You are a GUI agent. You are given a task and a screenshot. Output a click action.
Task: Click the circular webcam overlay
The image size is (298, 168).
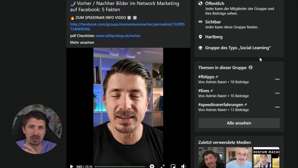point(37,129)
